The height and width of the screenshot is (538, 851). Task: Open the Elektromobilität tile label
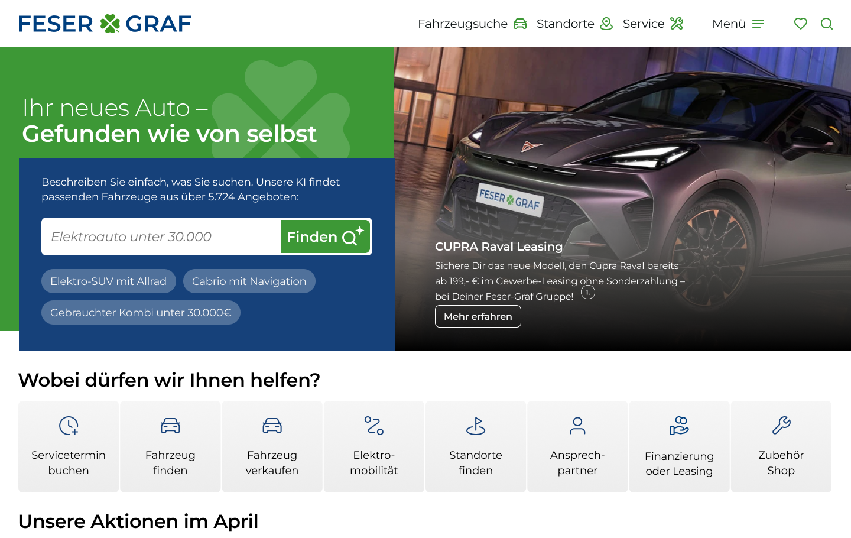pos(374,463)
